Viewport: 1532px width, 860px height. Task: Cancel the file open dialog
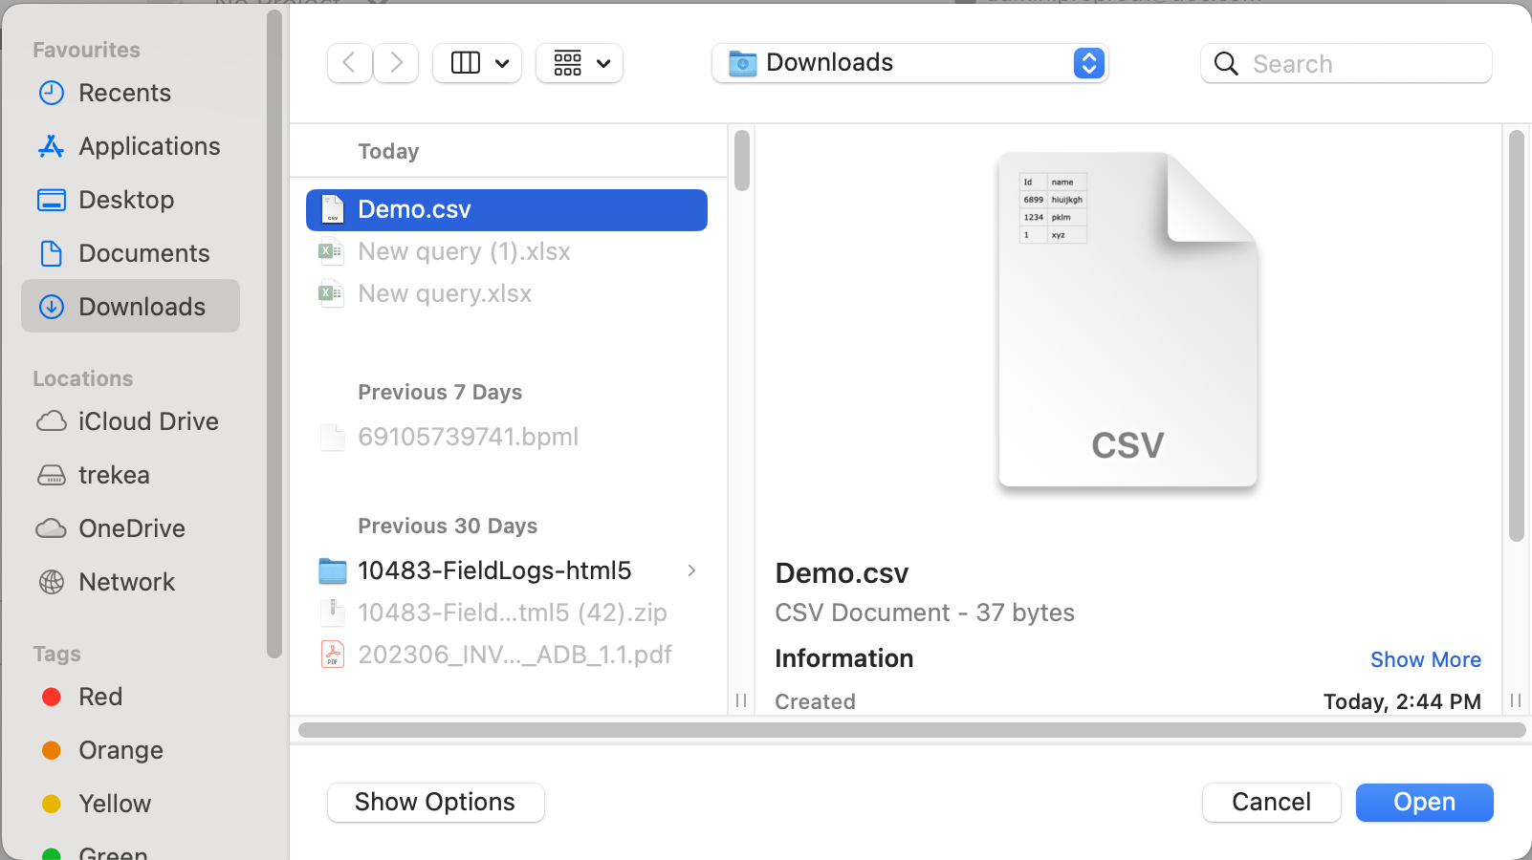[1271, 803]
